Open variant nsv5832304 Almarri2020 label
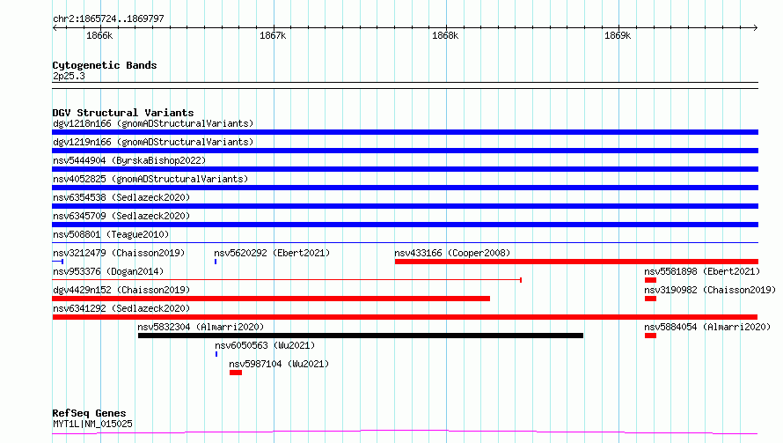This screenshot has height=443, width=783. (201, 327)
